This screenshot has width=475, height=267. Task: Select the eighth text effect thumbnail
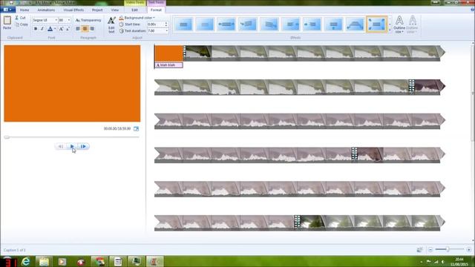pos(333,24)
